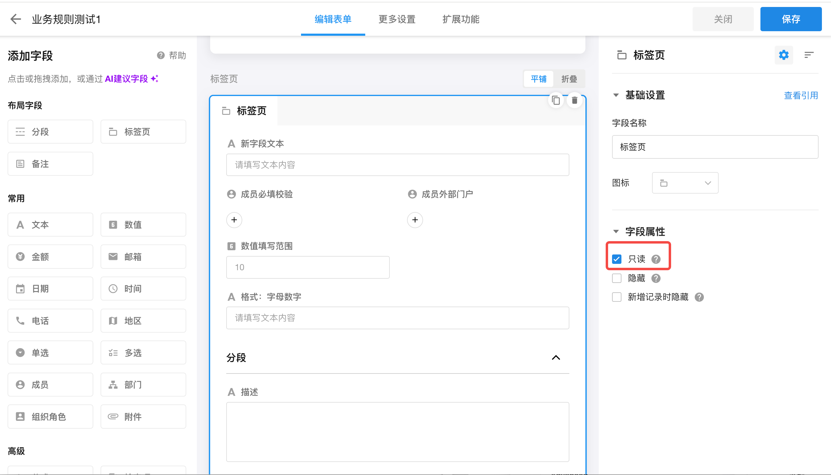This screenshot has width=831, height=475.
Task: Switch to 更多设置 tab
Action: pos(397,19)
